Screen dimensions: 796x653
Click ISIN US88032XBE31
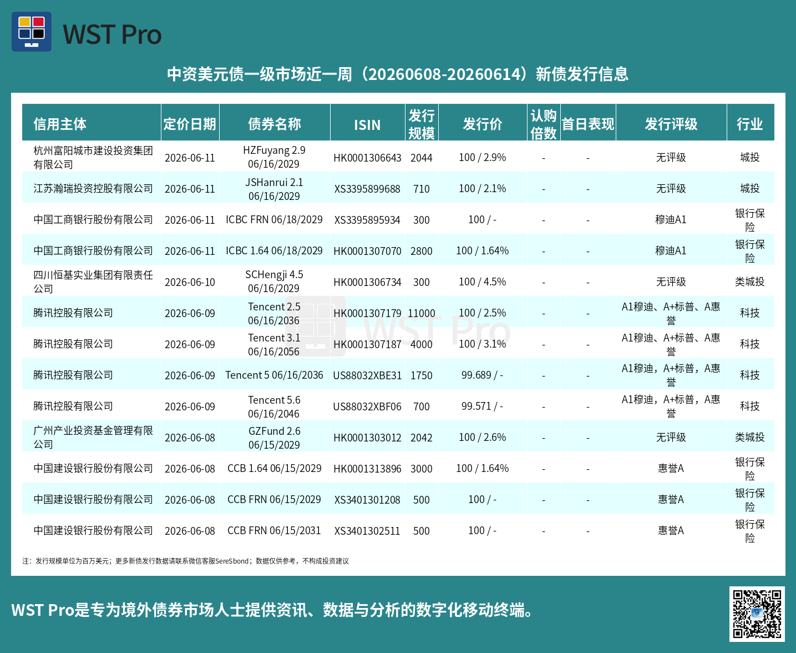[x=367, y=376]
